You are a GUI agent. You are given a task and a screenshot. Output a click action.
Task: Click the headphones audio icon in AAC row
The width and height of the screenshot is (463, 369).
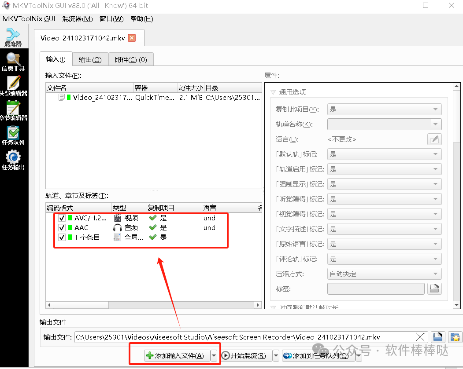tap(117, 227)
